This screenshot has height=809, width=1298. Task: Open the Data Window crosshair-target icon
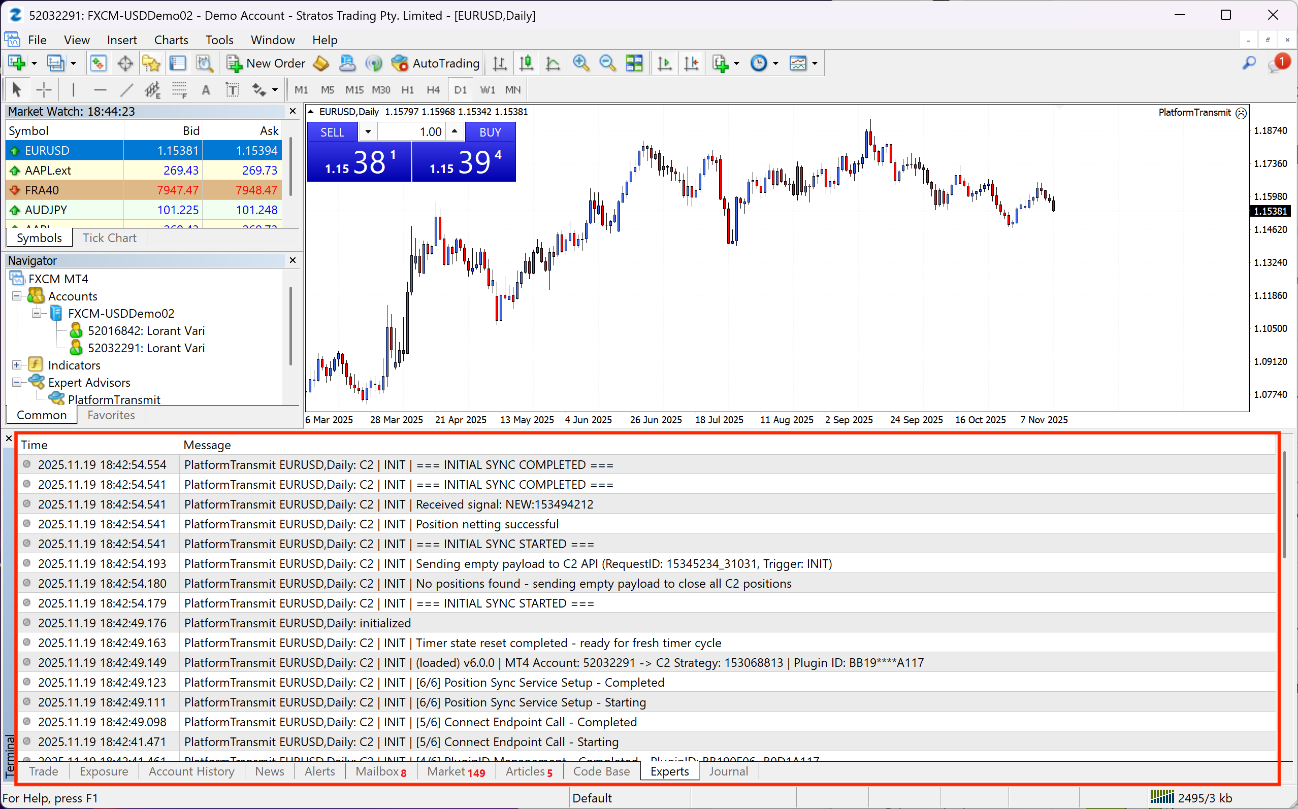[125, 63]
